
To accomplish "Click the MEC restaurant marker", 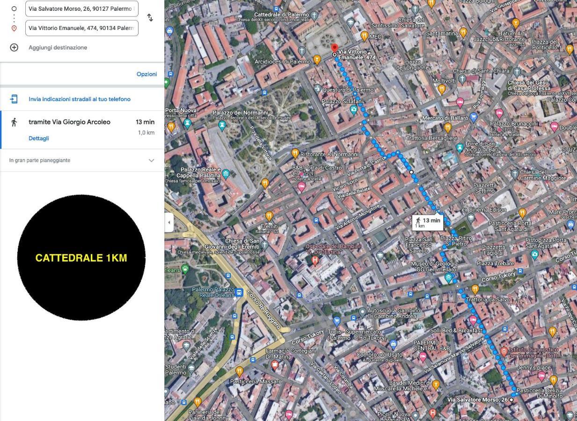I will (364, 36).
